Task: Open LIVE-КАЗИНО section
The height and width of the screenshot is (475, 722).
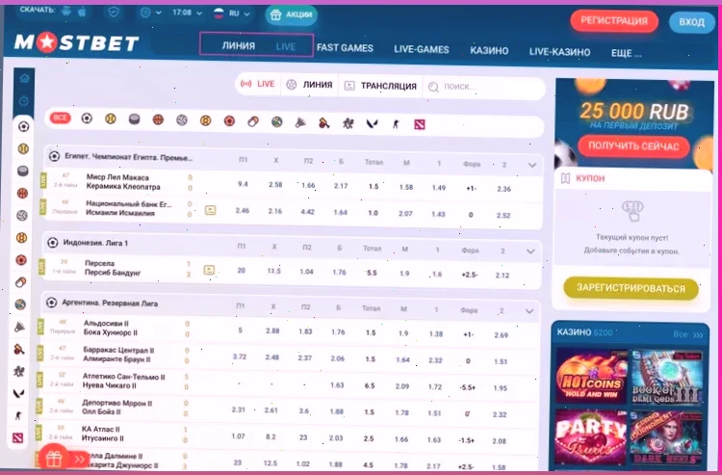Action: pos(559,52)
